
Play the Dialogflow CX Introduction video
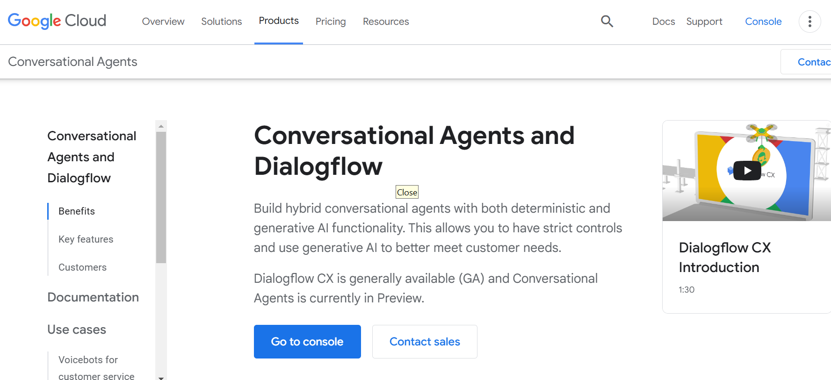pyautogui.click(x=747, y=171)
